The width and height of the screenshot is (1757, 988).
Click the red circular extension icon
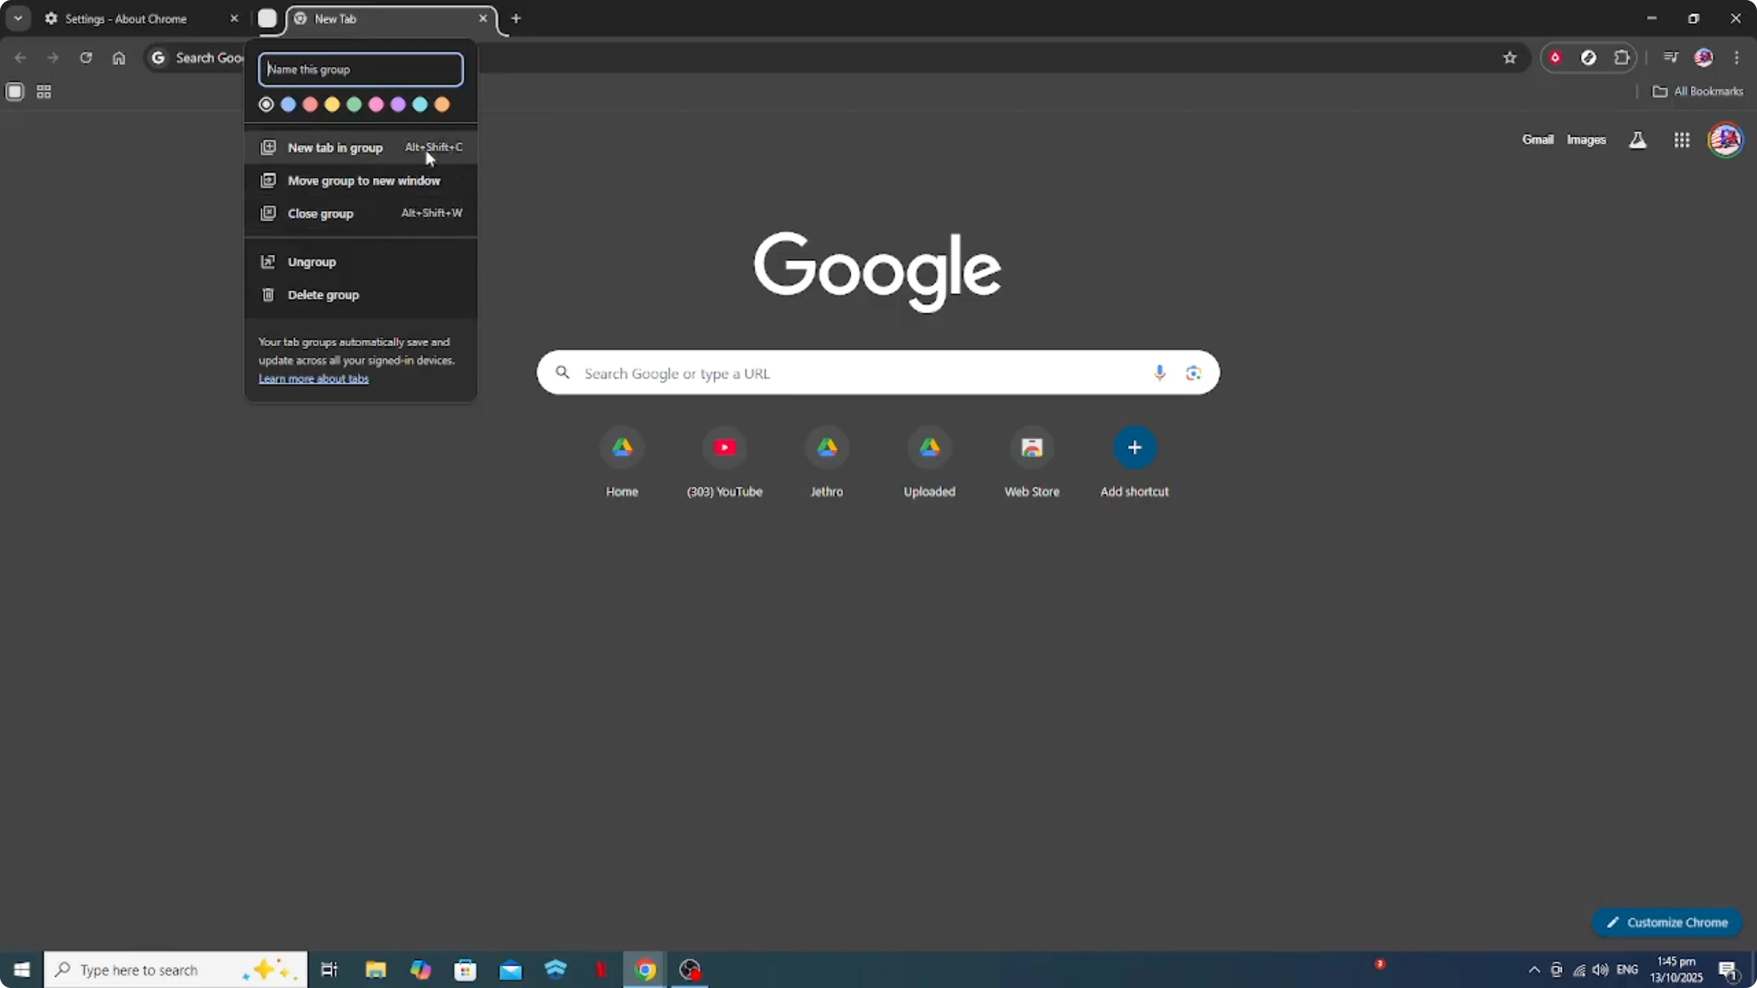click(x=1555, y=57)
